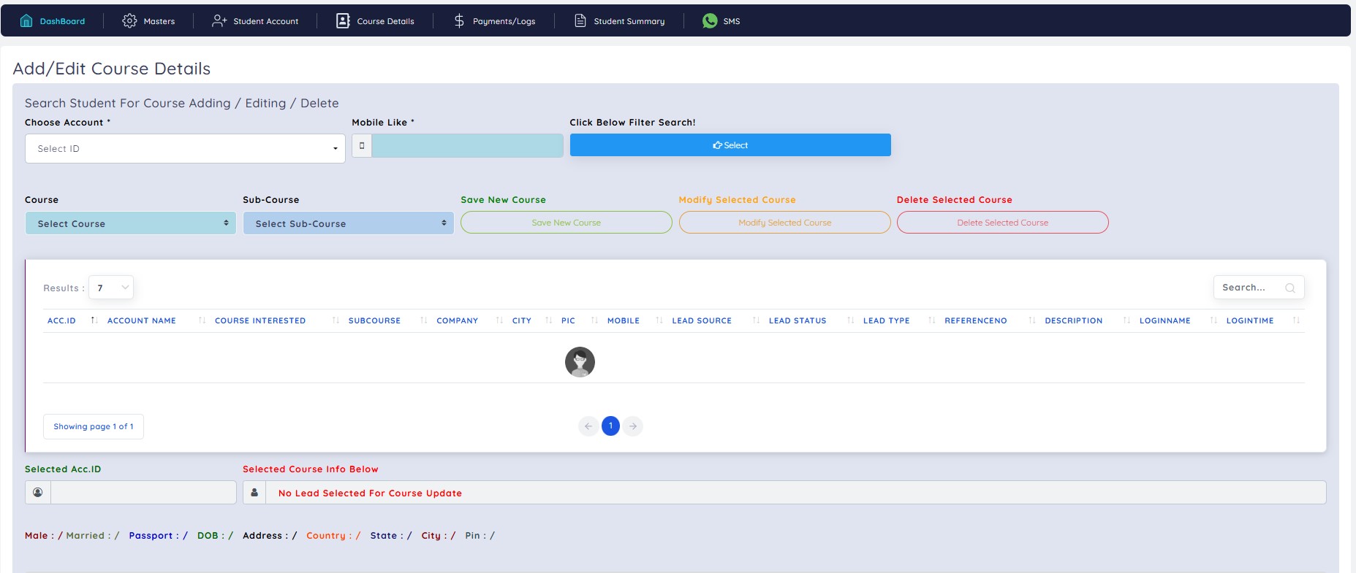
Task: Click the DashBoard home icon
Action: 26,21
